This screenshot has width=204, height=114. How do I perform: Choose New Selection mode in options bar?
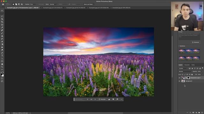(13, 4)
